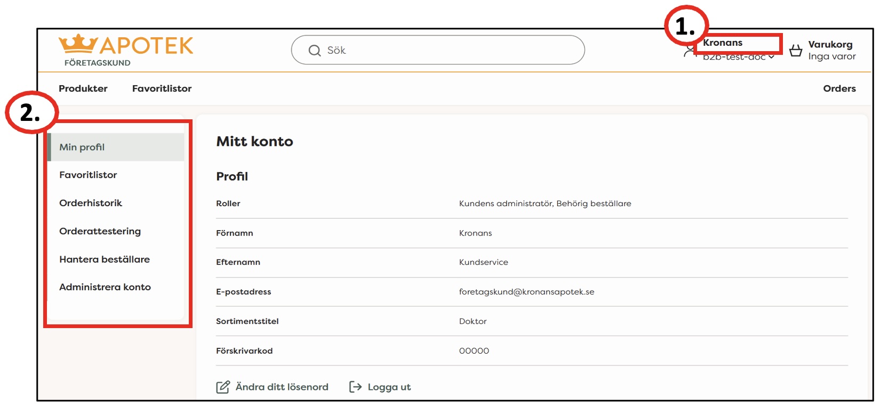This screenshot has width=880, height=408.
Task: Click the Förskrivarkod label
Action: (x=244, y=351)
